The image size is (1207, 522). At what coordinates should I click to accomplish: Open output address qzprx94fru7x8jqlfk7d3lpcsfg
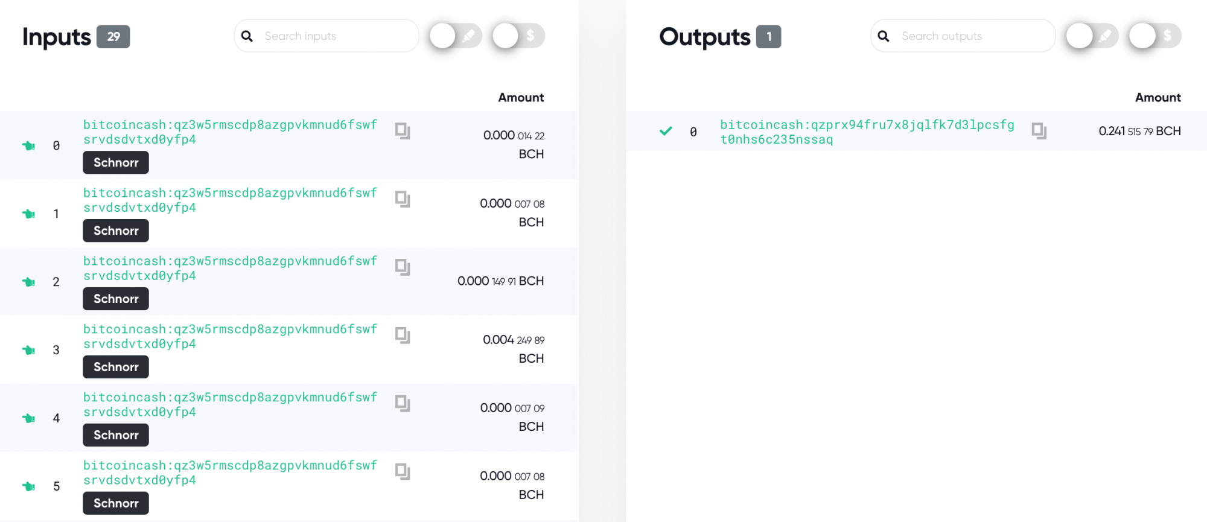pos(867,132)
